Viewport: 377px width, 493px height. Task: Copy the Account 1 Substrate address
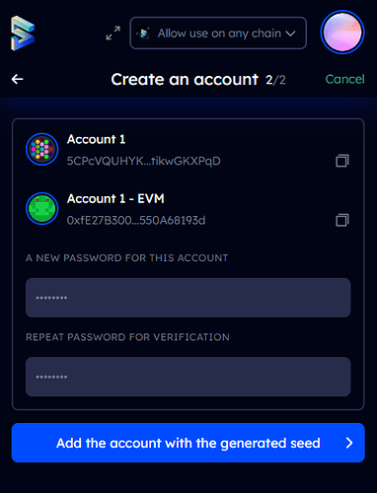coord(342,161)
